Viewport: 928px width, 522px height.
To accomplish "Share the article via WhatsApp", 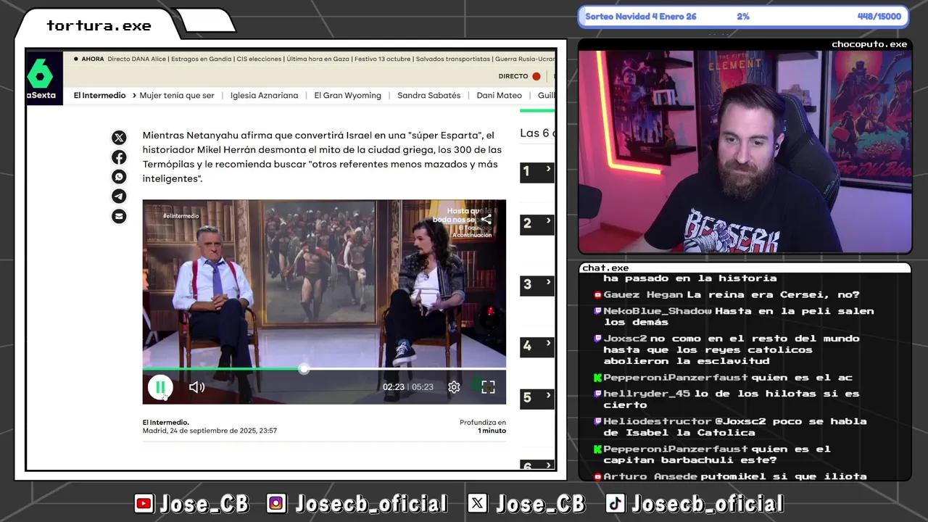I will click(119, 177).
